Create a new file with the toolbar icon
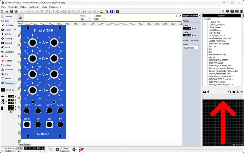The width and height of the screenshot is (244, 153). pos(2,11)
